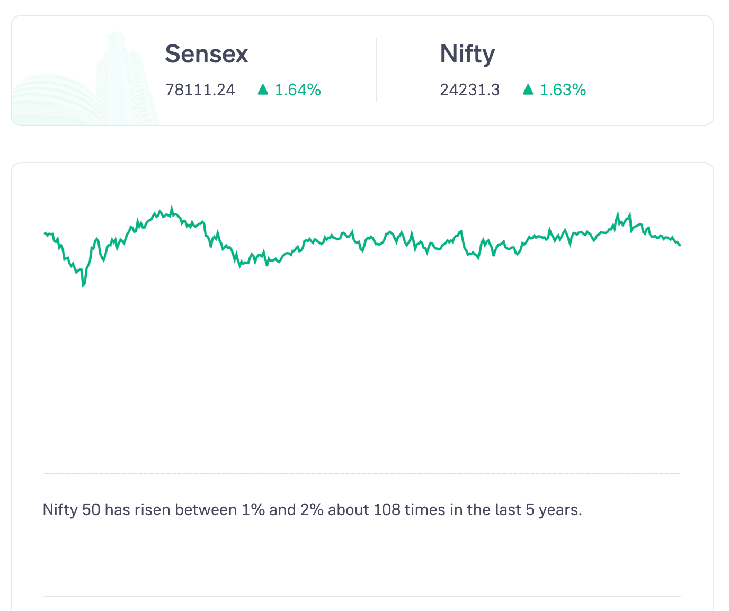Open the Sensex heading
The image size is (729, 611).
click(206, 54)
